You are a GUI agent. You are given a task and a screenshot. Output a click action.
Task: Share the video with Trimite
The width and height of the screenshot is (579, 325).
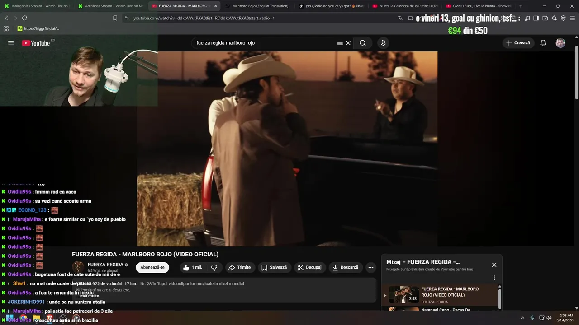pos(240,267)
